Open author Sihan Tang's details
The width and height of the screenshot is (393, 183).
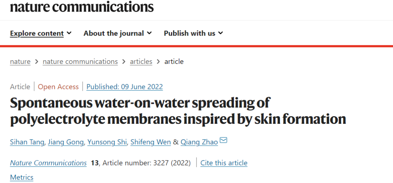click(27, 142)
